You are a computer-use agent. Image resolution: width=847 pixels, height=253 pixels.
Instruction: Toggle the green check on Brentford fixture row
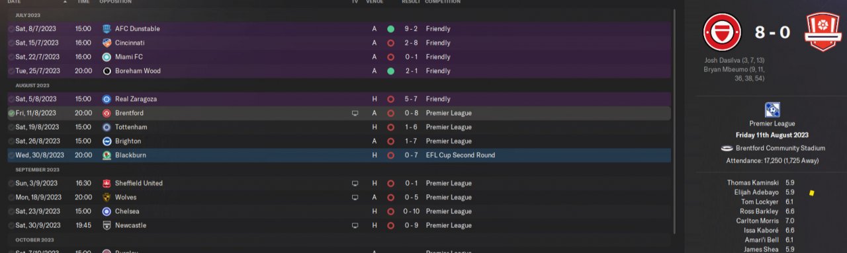point(11,114)
